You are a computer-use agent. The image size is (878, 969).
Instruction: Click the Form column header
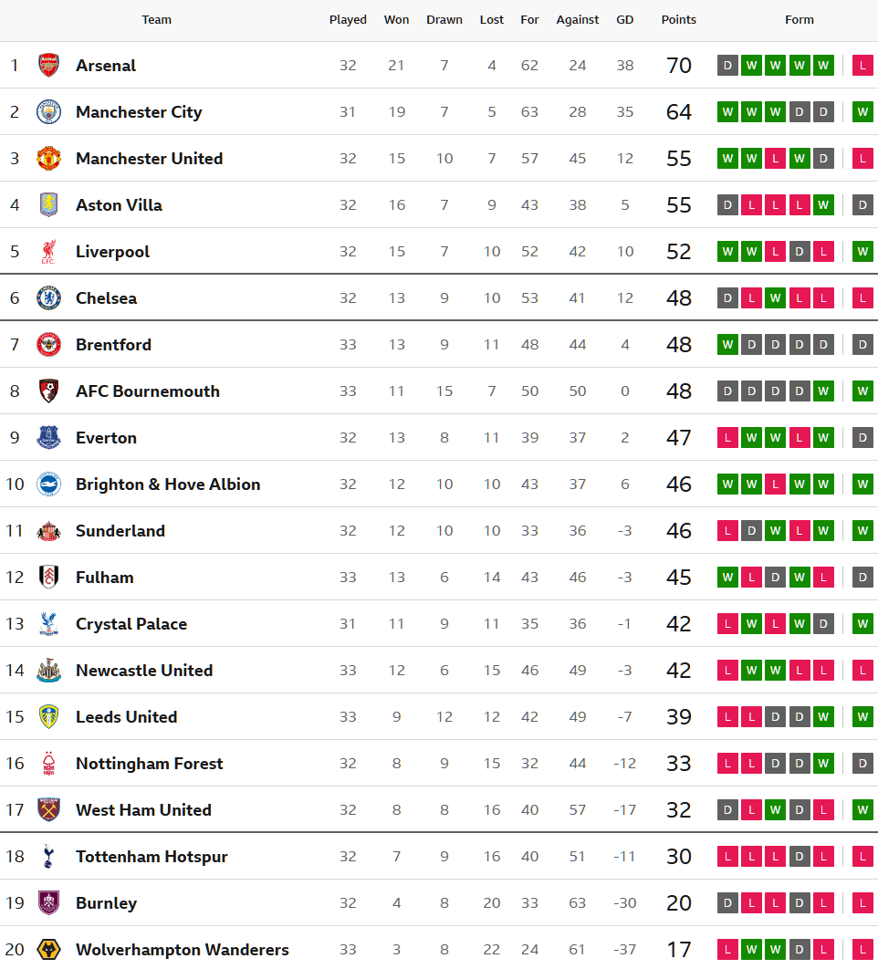[x=799, y=19]
